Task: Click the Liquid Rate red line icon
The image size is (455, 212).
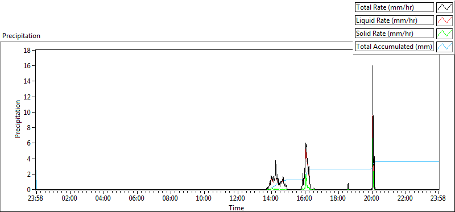Action: [x=445, y=20]
